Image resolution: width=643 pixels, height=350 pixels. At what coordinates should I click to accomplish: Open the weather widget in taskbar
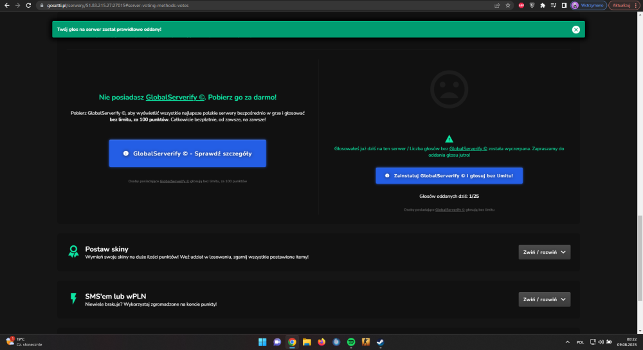coord(24,342)
